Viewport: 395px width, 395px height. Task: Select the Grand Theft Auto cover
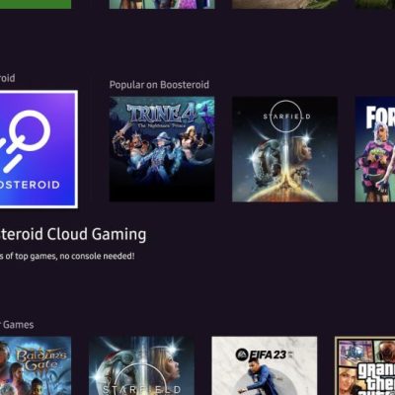pyautogui.click(x=364, y=365)
